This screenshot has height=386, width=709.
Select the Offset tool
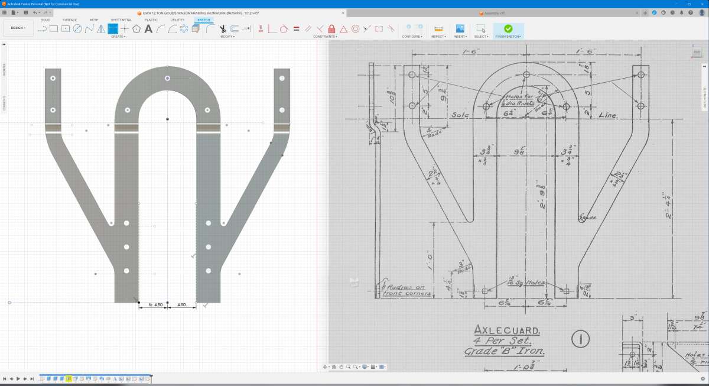coord(235,28)
